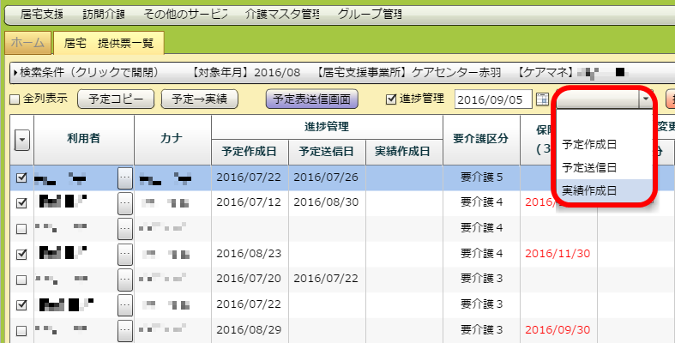Collapse the progress type combo box arrow
The width and height of the screenshot is (675, 343).
pyautogui.click(x=644, y=99)
